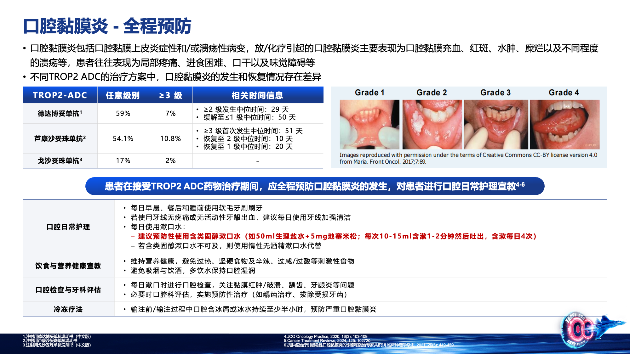Click reference 4 JCO Oncology Practice citation
The height and width of the screenshot is (354, 630).
pyautogui.click(x=327, y=336)
